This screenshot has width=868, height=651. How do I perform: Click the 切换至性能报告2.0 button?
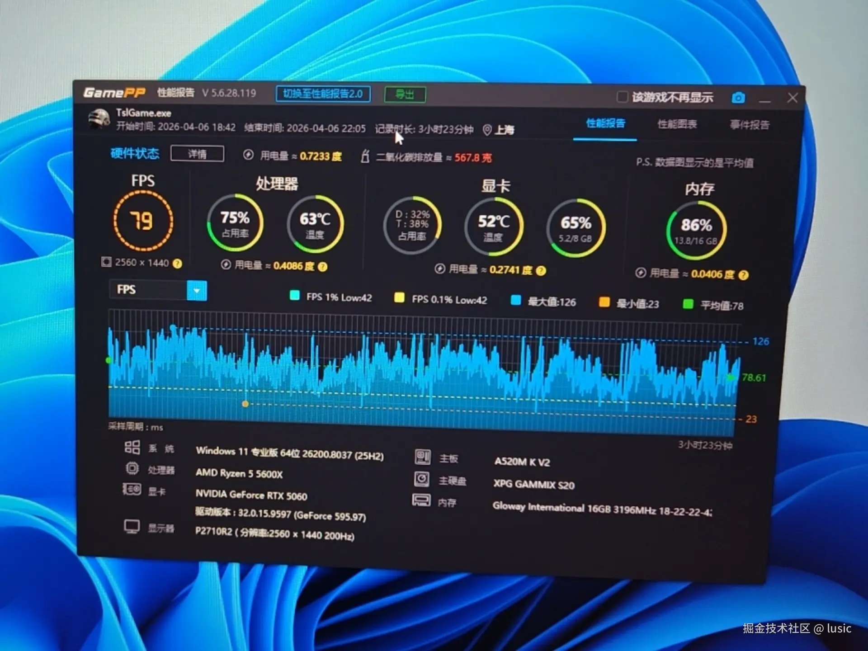click(x=323, y=94)
